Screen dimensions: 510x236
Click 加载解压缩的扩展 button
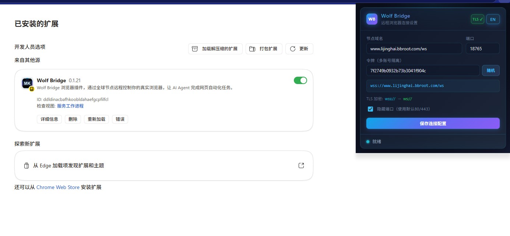click(x=215, y=49)
